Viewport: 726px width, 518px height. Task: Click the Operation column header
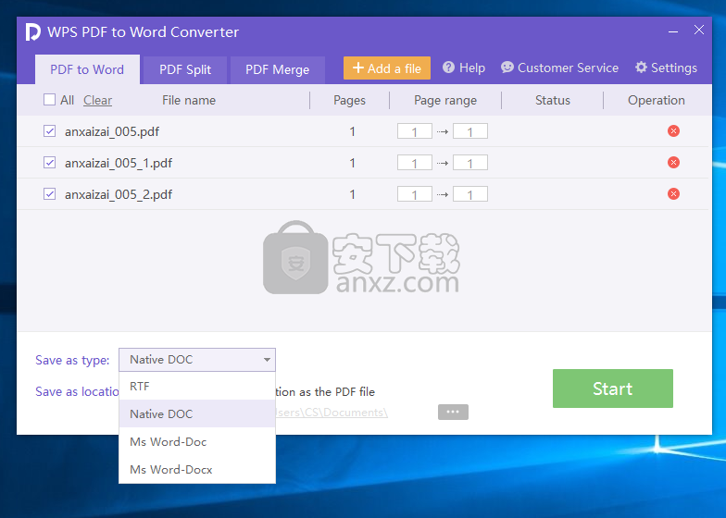pos(656,100)
